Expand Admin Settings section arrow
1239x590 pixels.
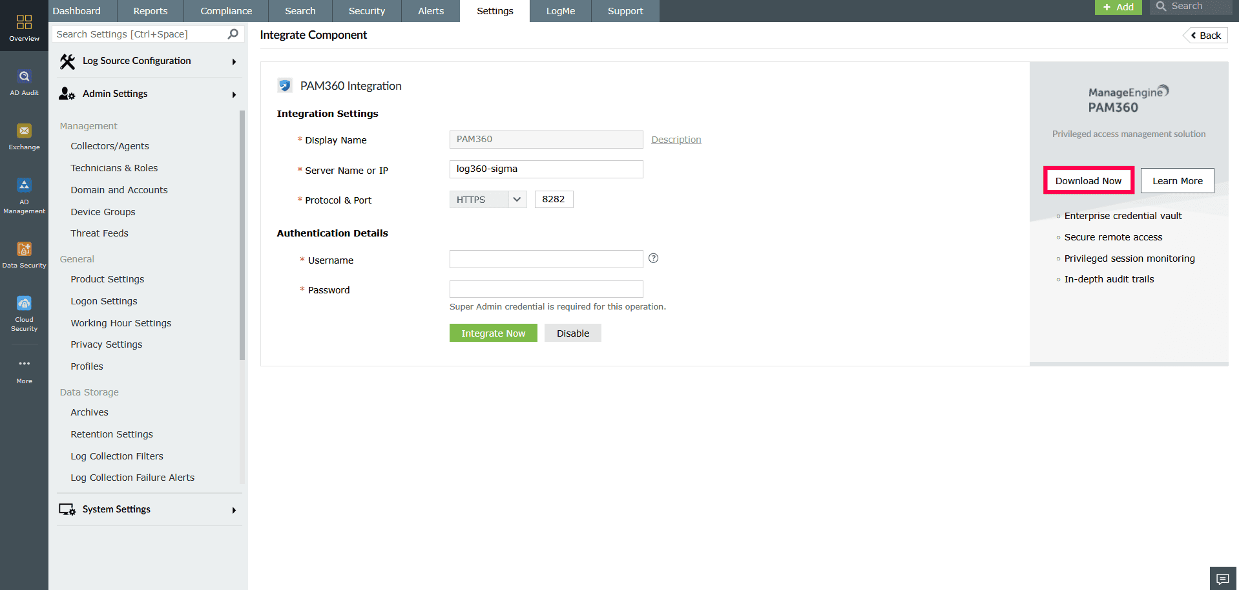pyautogui.click(x=234, y=95)
